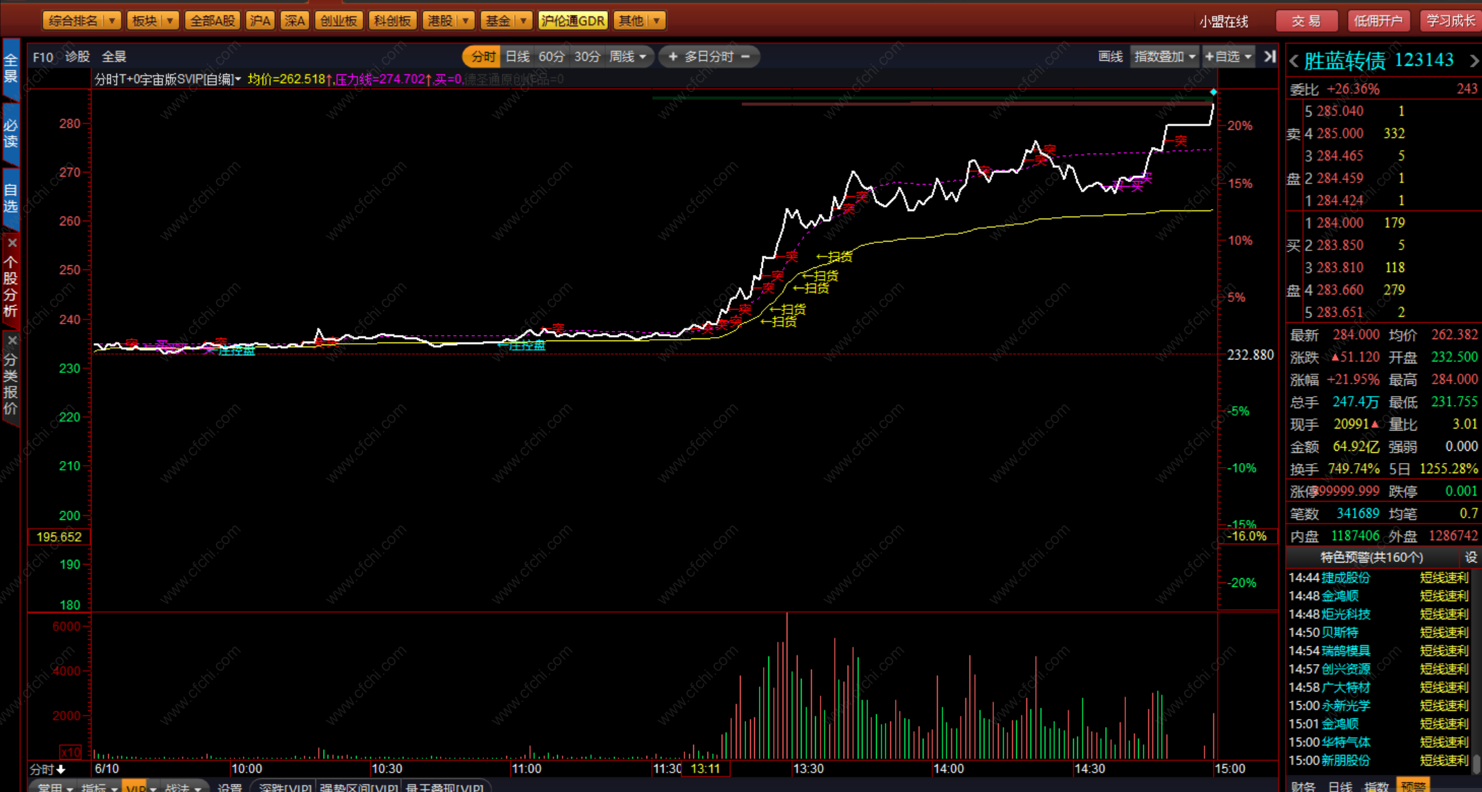This screenshot has height=792, width=1482.
Task: Switch chart to 60分 period
Action: (551, 57)
